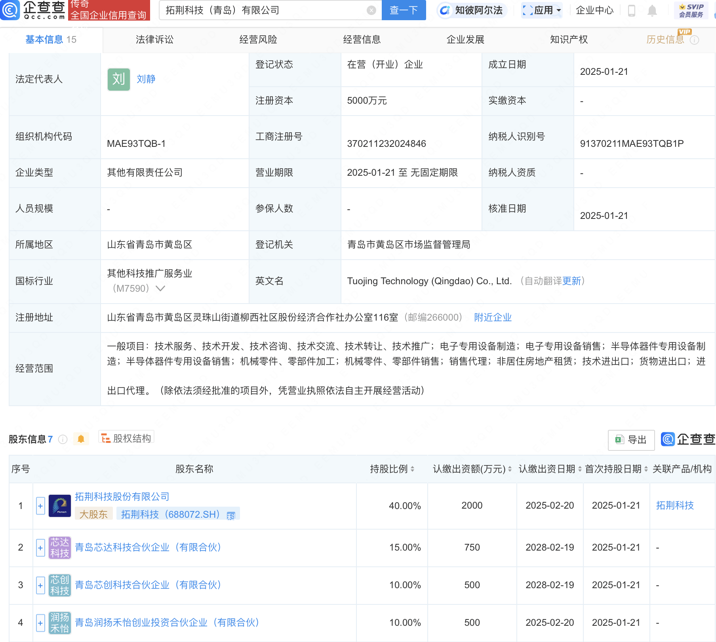Clear the search box text

[x=371, y=10]
